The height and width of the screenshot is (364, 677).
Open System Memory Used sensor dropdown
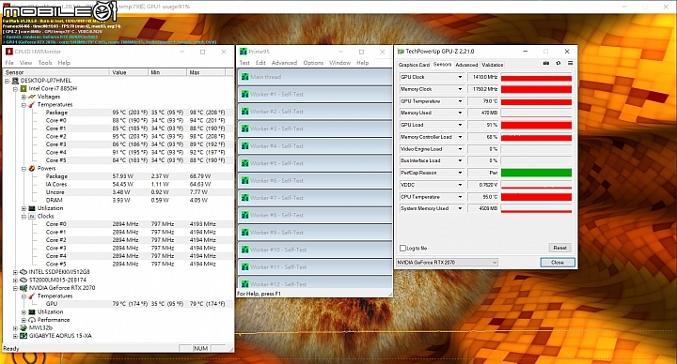(460, 208)
